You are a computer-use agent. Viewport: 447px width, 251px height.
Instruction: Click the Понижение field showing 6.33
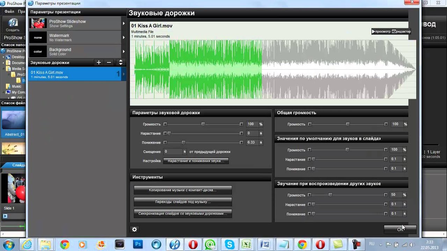(x=252, y=142)
